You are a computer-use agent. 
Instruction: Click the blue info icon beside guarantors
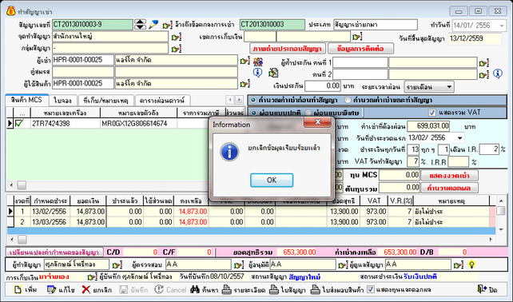coord(498,74)
